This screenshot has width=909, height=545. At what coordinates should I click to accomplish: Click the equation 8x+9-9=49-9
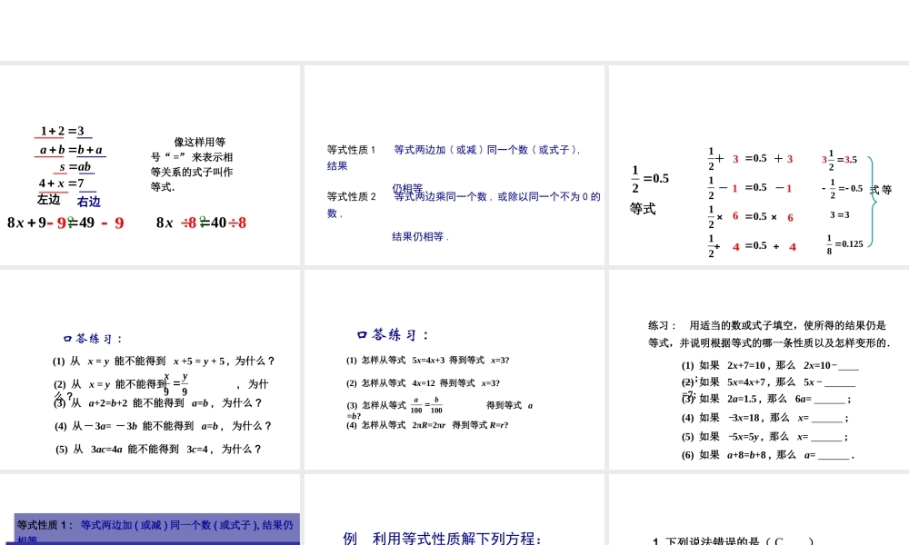tap(65, 223)
